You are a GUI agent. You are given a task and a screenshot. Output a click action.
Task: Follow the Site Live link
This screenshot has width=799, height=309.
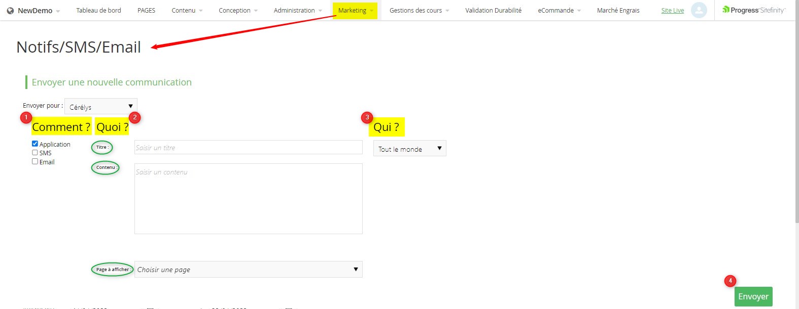(x=672, y=11)
